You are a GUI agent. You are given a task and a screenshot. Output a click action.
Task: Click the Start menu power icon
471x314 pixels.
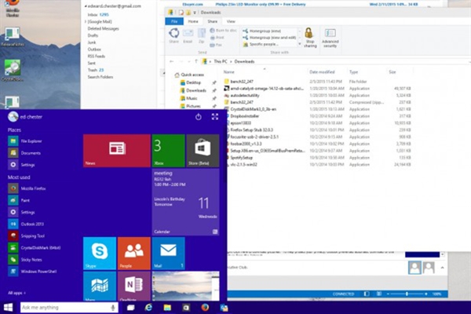(199, 117)
